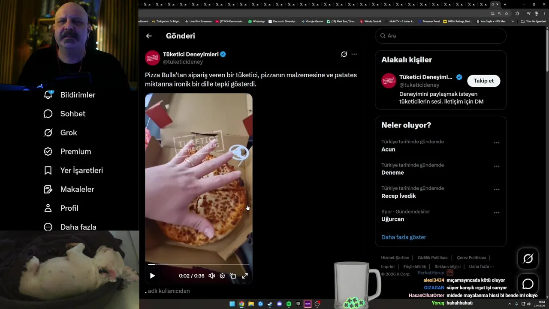Open Sohbet chat in sidebar
549x309 pixels.
[64, 114]
